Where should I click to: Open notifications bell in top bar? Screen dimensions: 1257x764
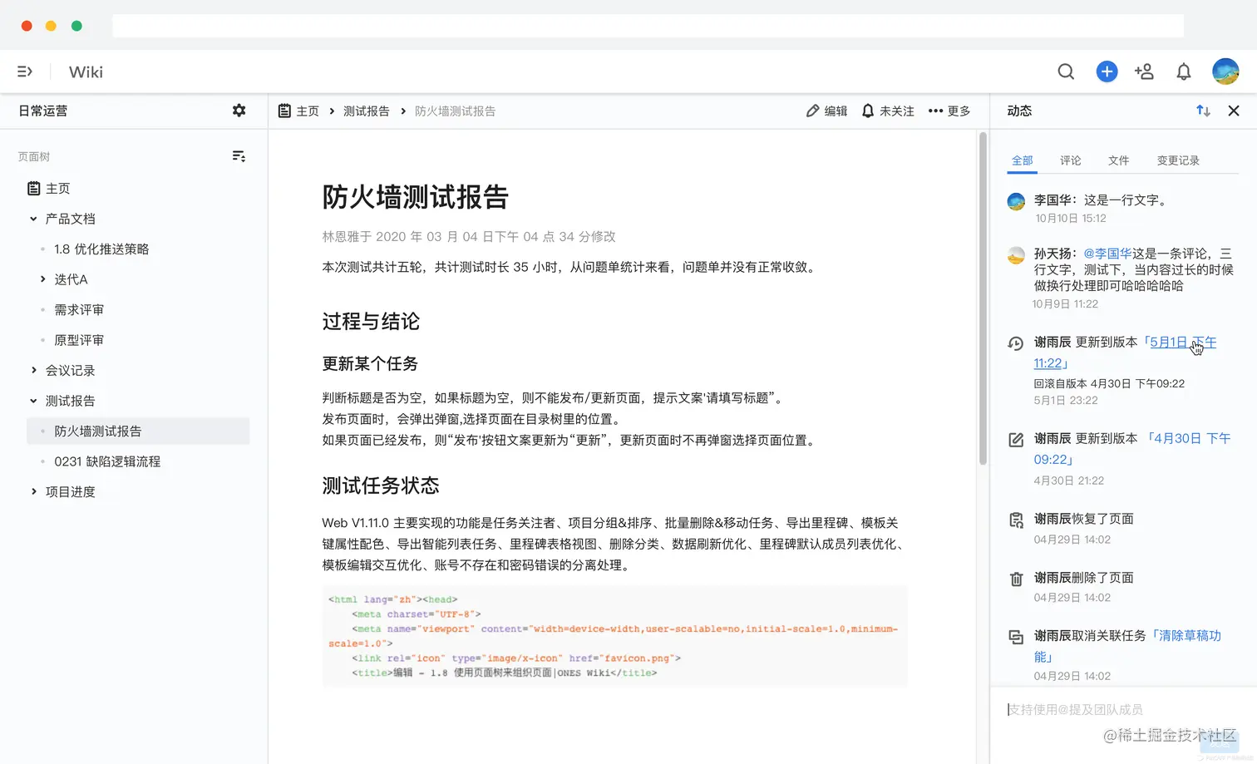[1184, 72]
